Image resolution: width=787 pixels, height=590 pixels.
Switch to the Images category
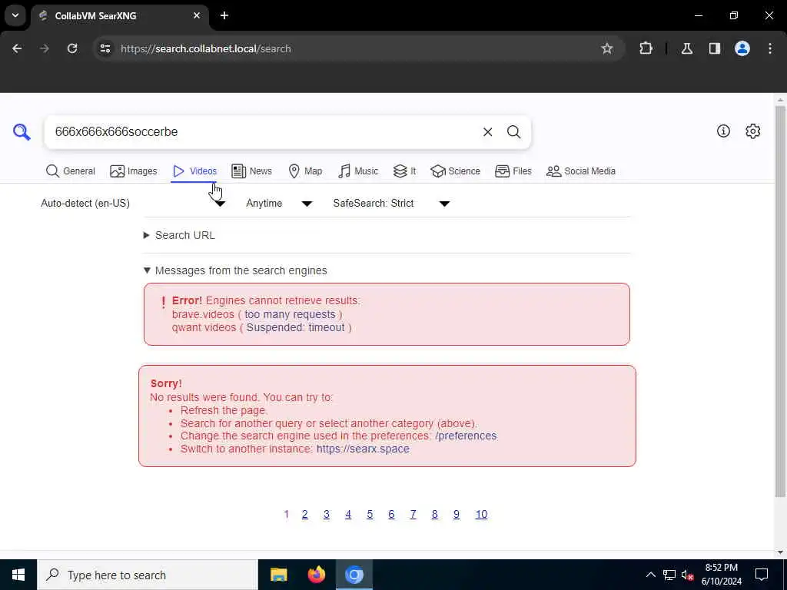tap(134, 171)
